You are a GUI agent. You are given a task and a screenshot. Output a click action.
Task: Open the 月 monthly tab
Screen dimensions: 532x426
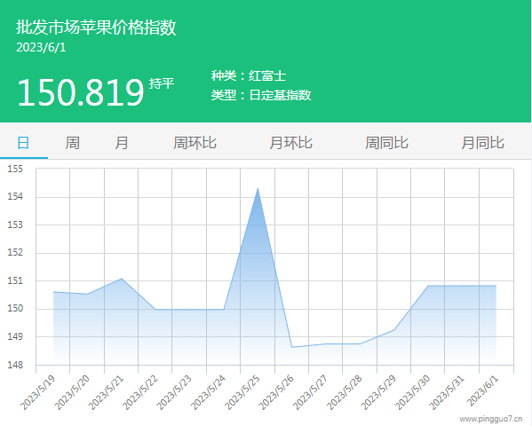coord(122,143)
